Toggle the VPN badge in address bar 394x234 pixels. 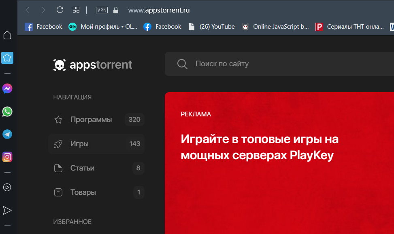[x=102, y=10]
